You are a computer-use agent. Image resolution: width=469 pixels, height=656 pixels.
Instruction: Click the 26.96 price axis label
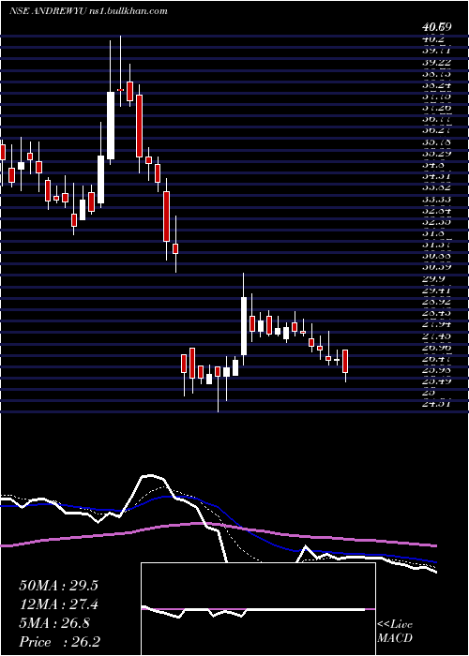436,348
